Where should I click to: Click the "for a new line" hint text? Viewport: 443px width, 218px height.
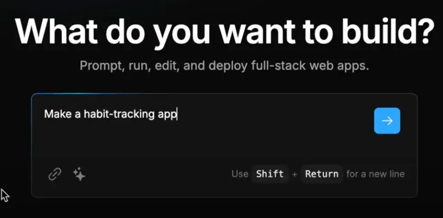pyautogui.click(x=376, y=174)
